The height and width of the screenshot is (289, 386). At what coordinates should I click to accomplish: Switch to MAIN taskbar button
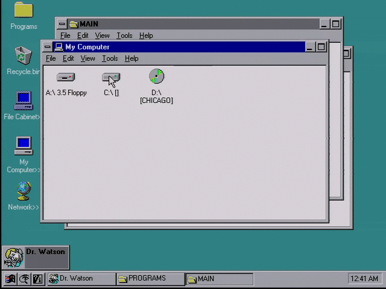(x=220, y=279)
